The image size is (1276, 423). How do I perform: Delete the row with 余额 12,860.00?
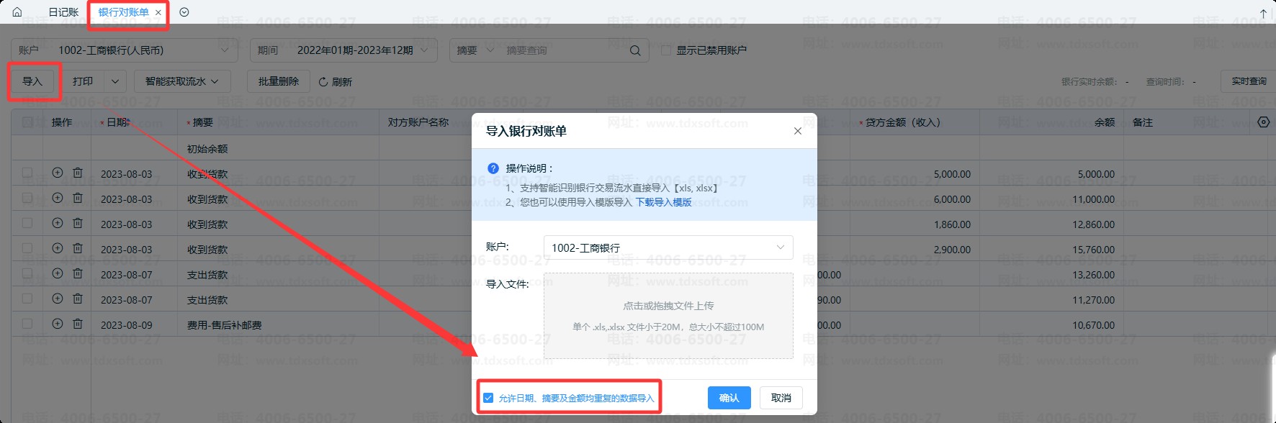(x=78, y=223)
